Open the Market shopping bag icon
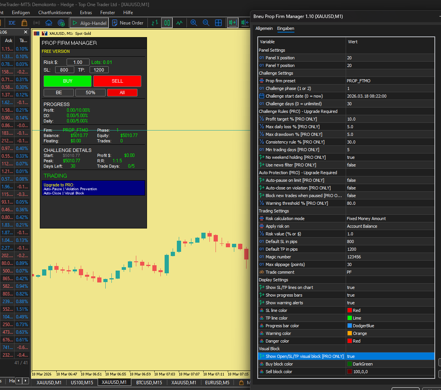 coord(24,23)
